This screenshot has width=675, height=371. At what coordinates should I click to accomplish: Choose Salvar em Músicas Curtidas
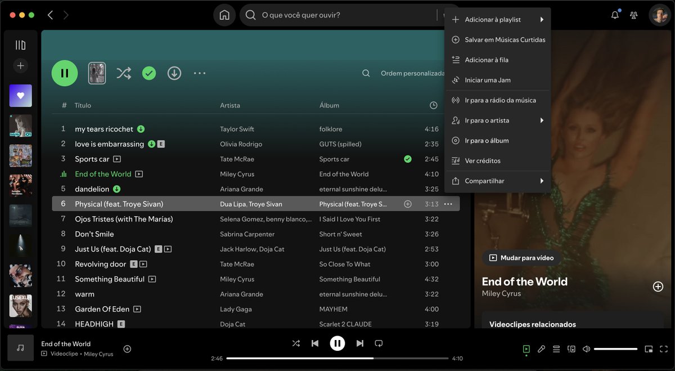(x=497, y=40)
